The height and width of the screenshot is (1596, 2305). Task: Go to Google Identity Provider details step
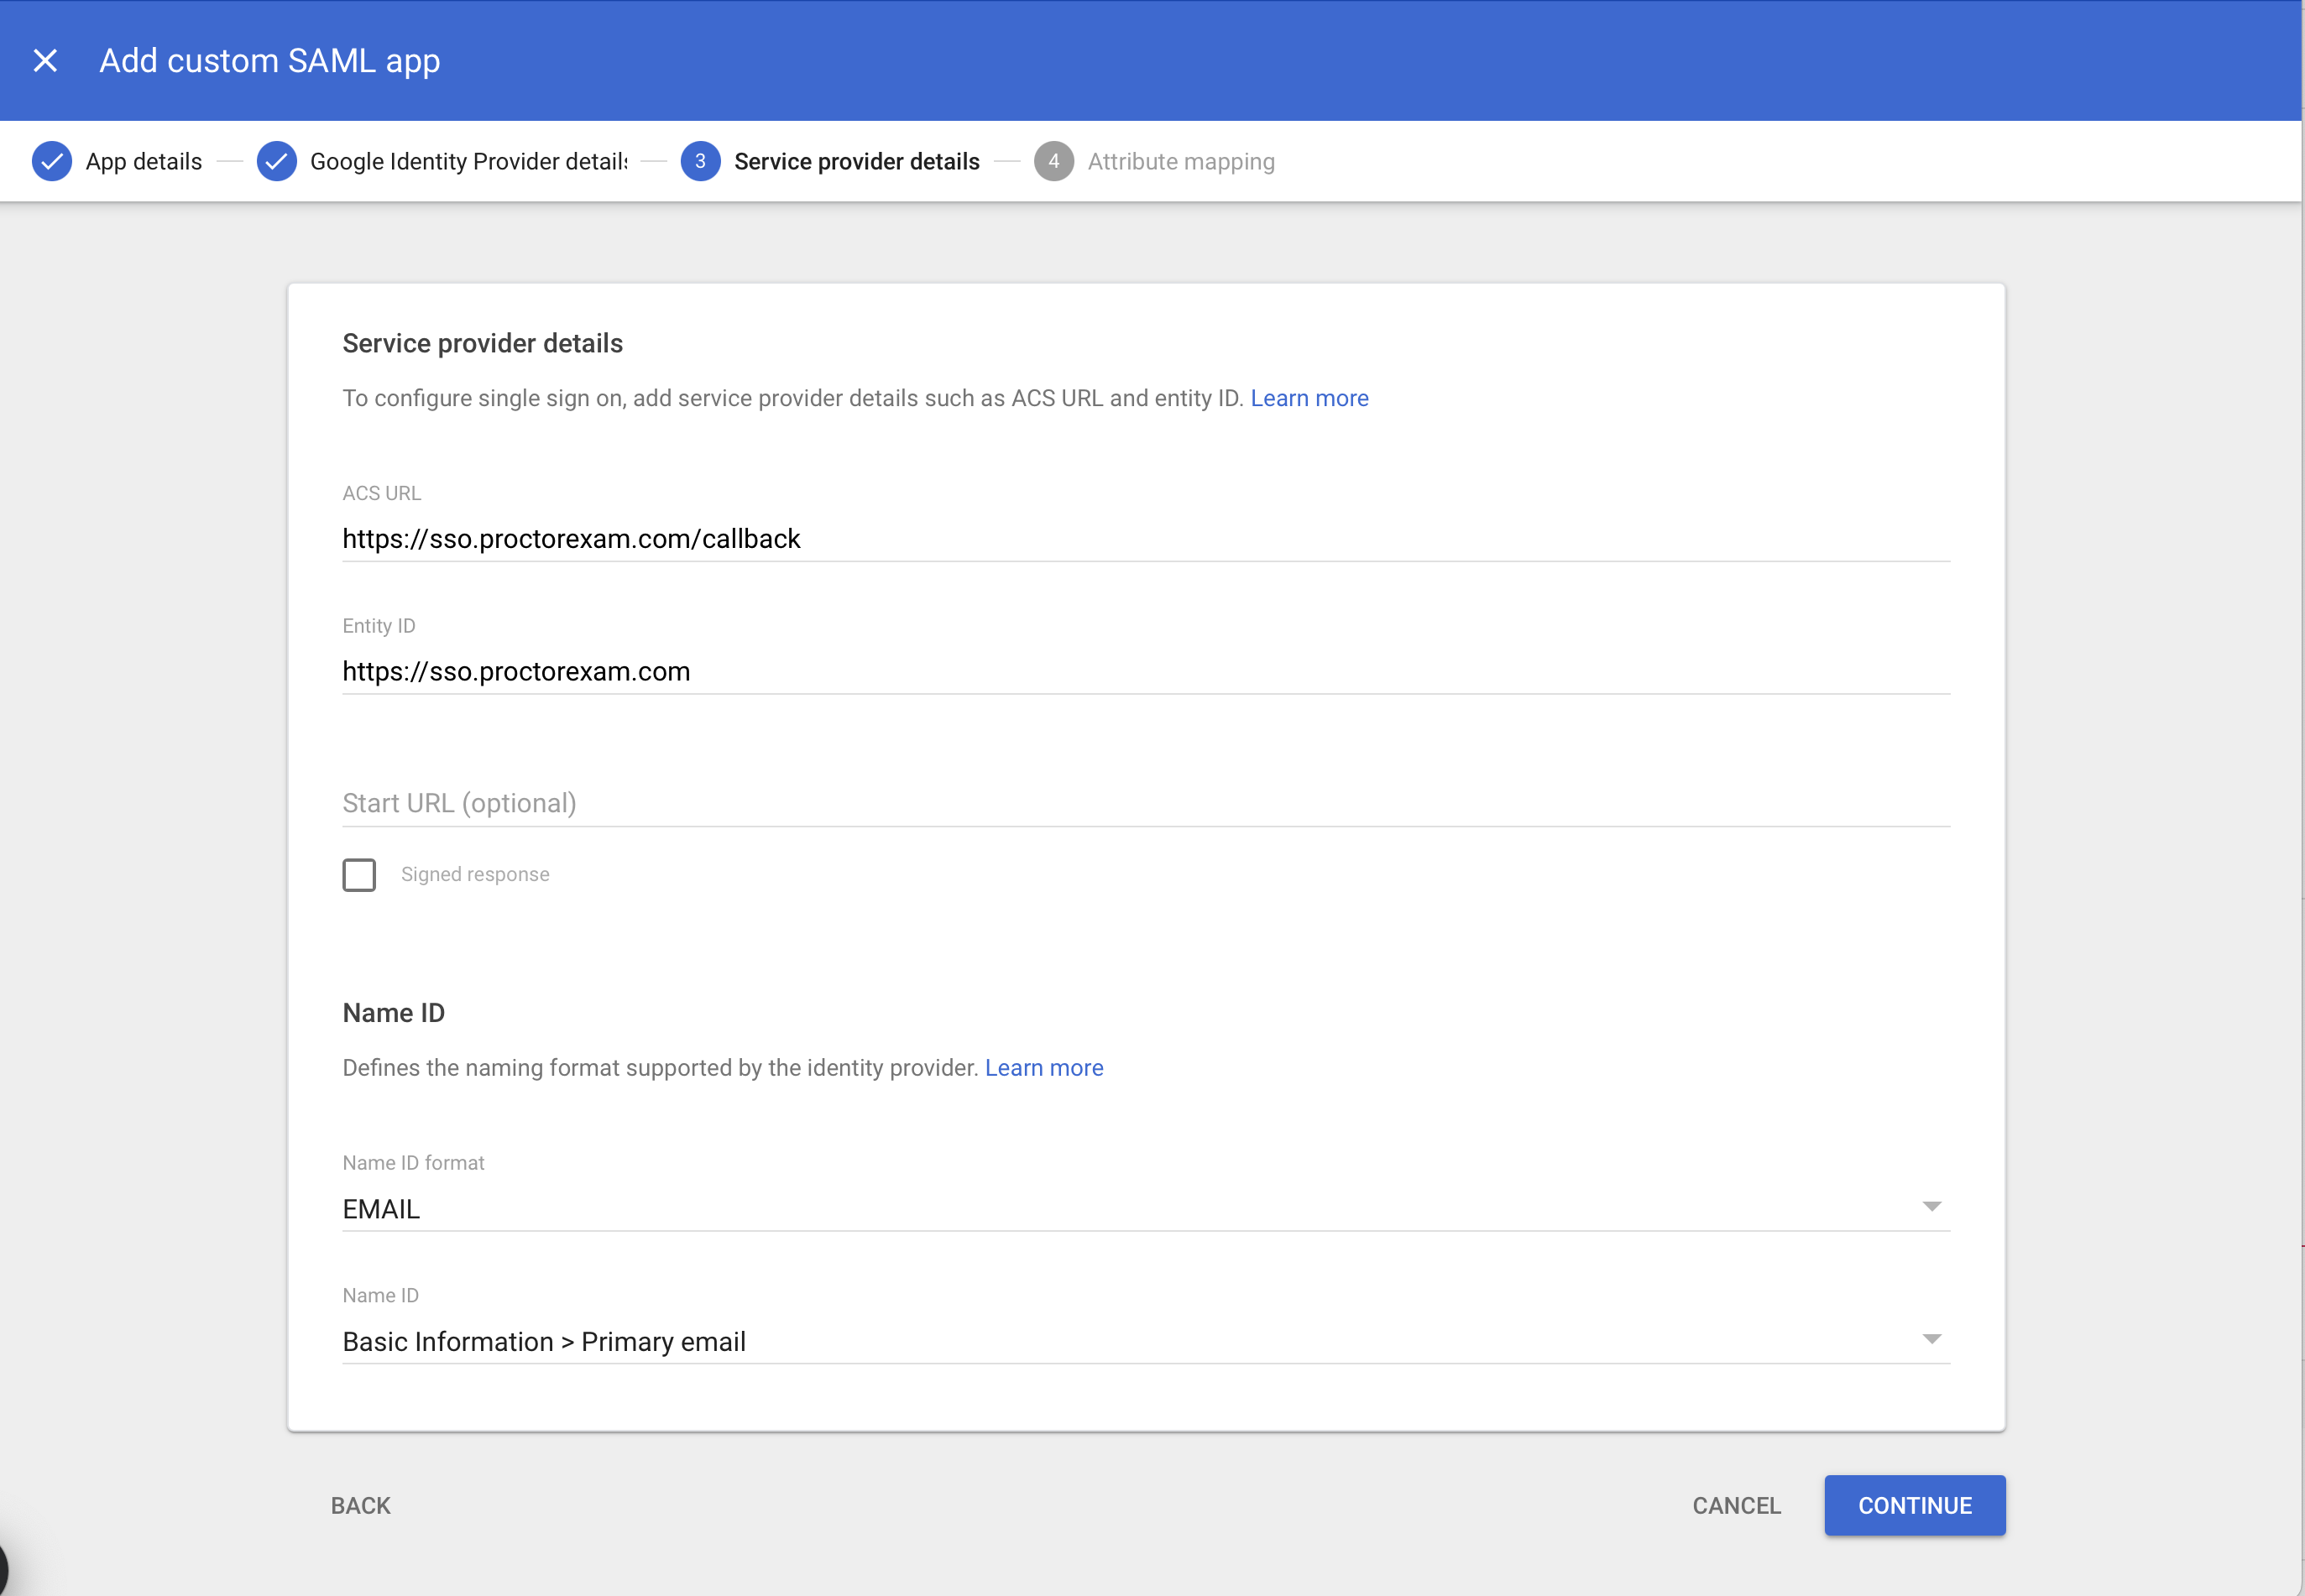(469, 162)
